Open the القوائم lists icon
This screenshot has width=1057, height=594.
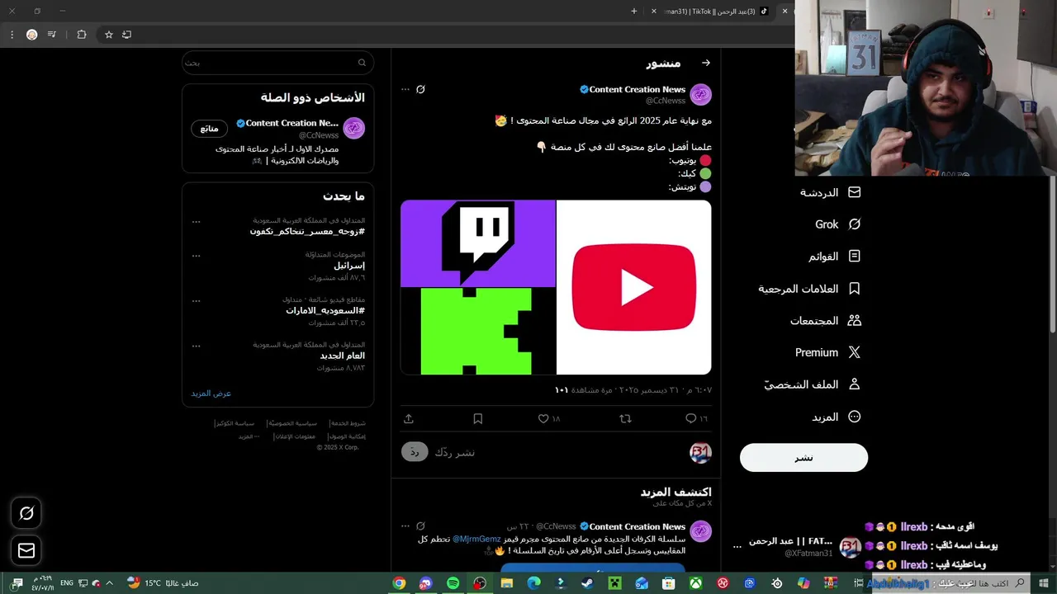(x=855, y=257)
